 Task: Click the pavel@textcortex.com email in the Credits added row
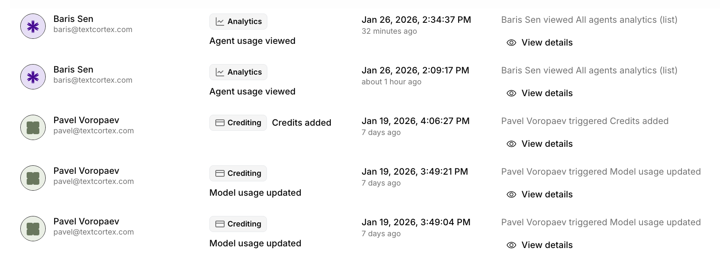93,131
